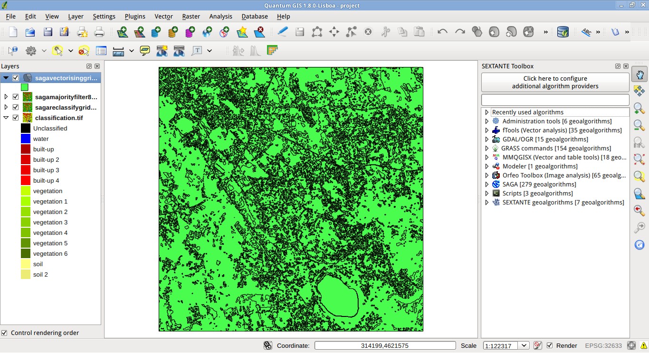This screenshot has width=649, height=353.
Task: Open the scale dropdown
Action: 524,345
